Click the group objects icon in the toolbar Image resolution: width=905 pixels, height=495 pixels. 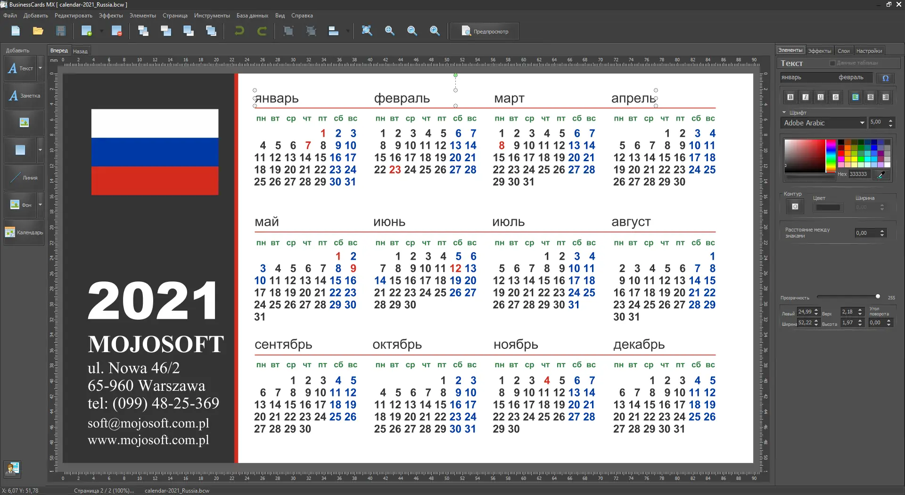(x=288, y=31)
